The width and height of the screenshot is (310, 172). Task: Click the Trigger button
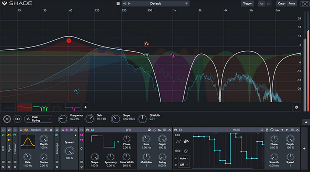pyautogui.click(x=247, y=3)
